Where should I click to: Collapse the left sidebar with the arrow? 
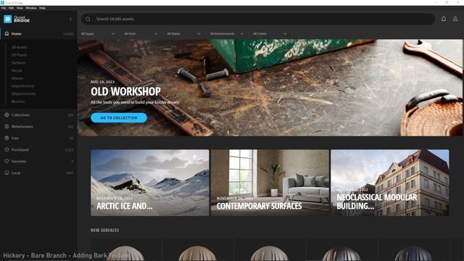70,20
